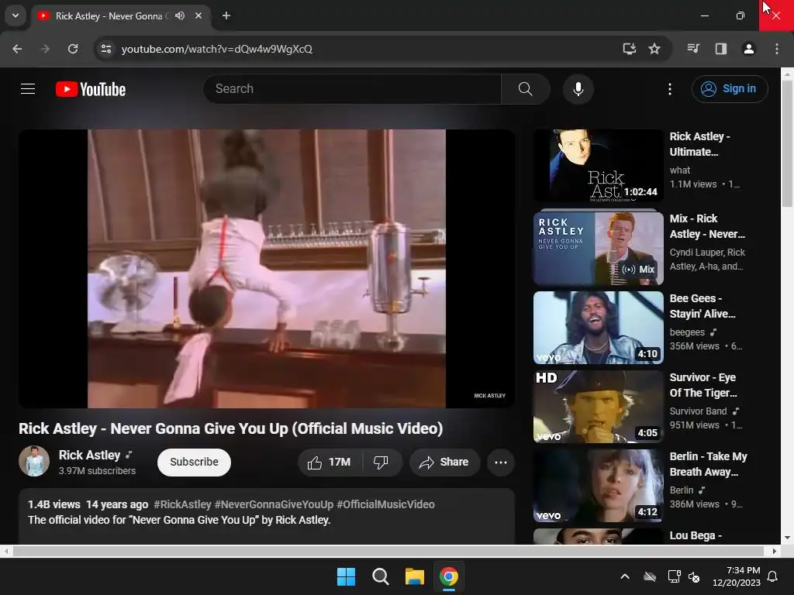Open media controls icon in Chrome toolbar
Viewport: 794px width, 595px height.
click(693, 49)
